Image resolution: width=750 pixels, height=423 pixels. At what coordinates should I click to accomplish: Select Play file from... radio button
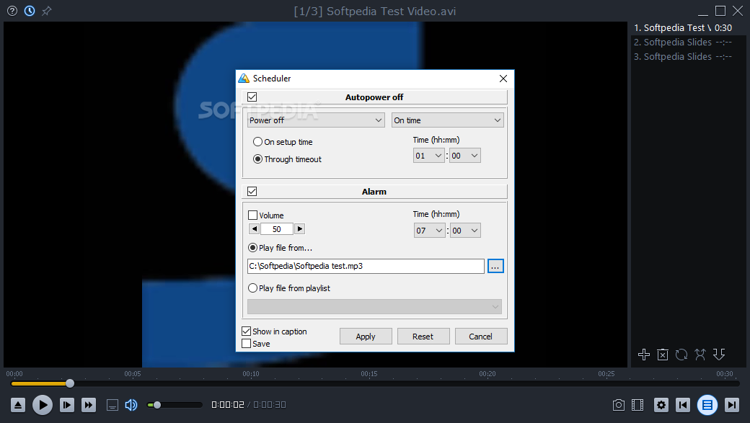[252, 248]
